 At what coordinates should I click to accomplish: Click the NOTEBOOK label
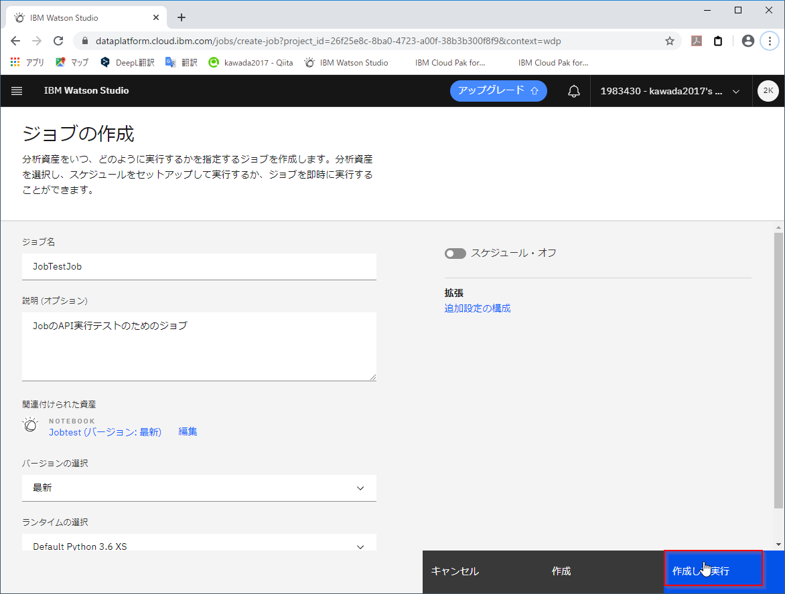click(x=72, y=421)
